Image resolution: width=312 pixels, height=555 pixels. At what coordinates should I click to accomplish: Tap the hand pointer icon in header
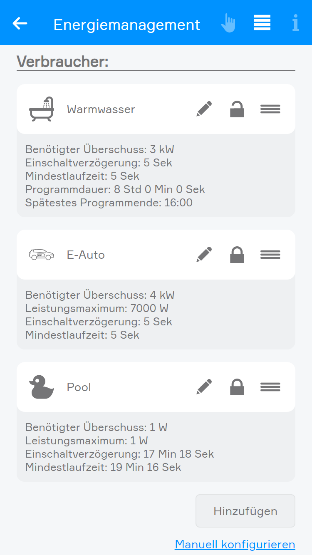click(228, 23)
